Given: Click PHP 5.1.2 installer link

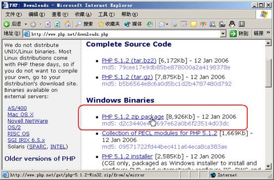Looking at the screenshot, I should click(x=127, y=156).
